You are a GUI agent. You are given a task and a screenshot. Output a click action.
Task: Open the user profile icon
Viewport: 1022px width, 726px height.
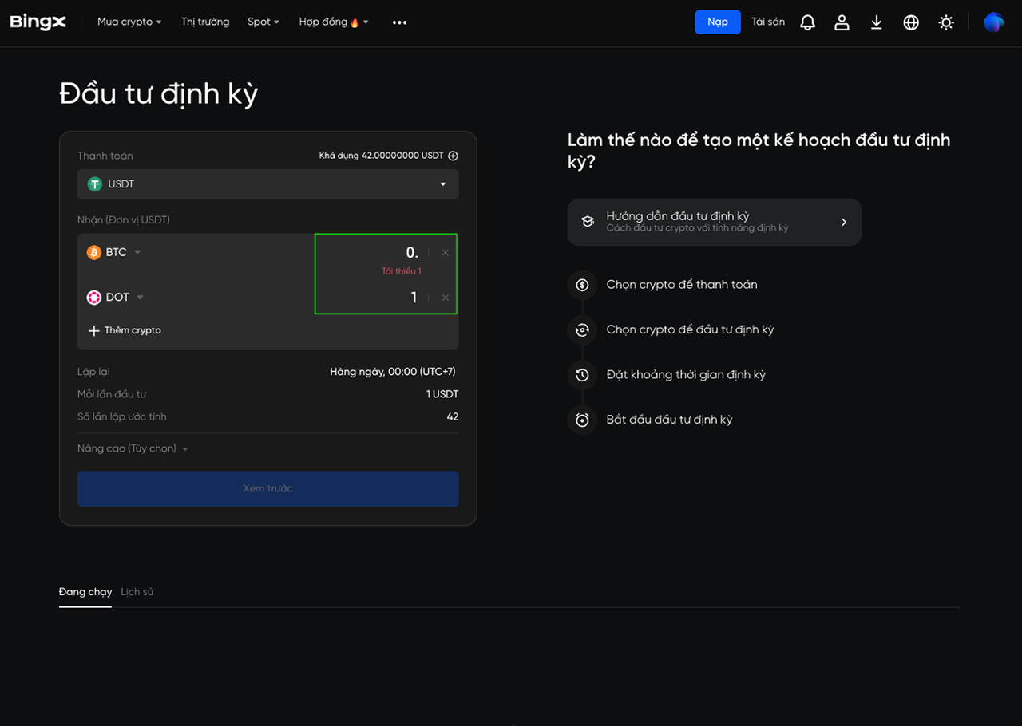tap(842, 22)
